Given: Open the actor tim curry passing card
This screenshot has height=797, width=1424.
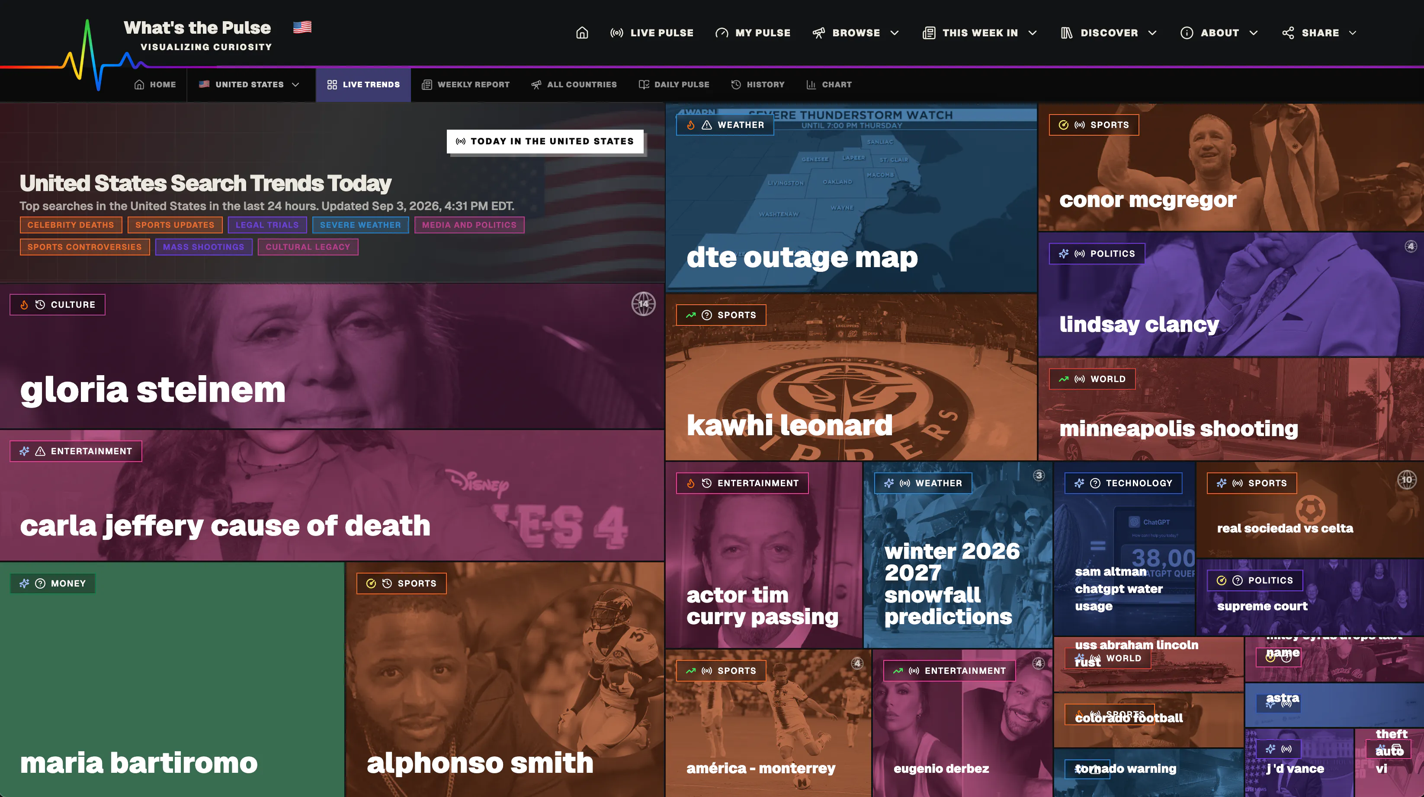Looking at the screenshot, I should [763, 555].
